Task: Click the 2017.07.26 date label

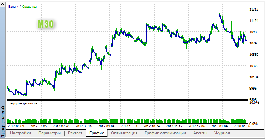Action: (61, 126)
